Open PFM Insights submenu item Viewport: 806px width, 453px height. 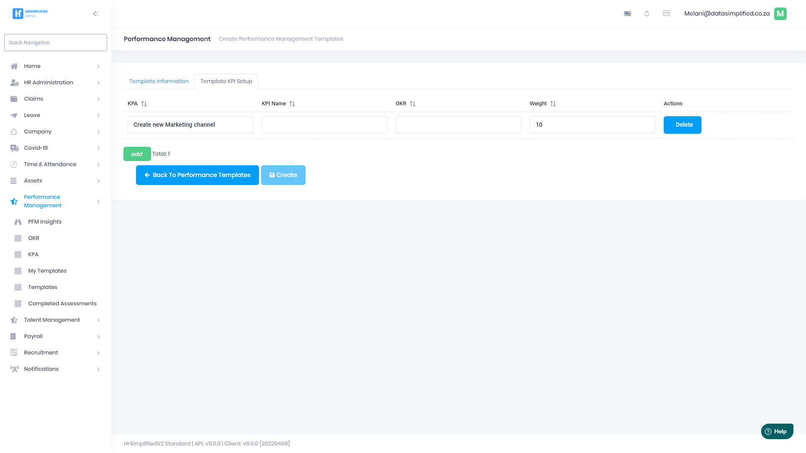click(44, 222)
